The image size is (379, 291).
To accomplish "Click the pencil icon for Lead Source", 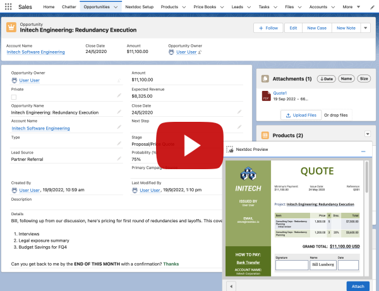I will point(119,160).
